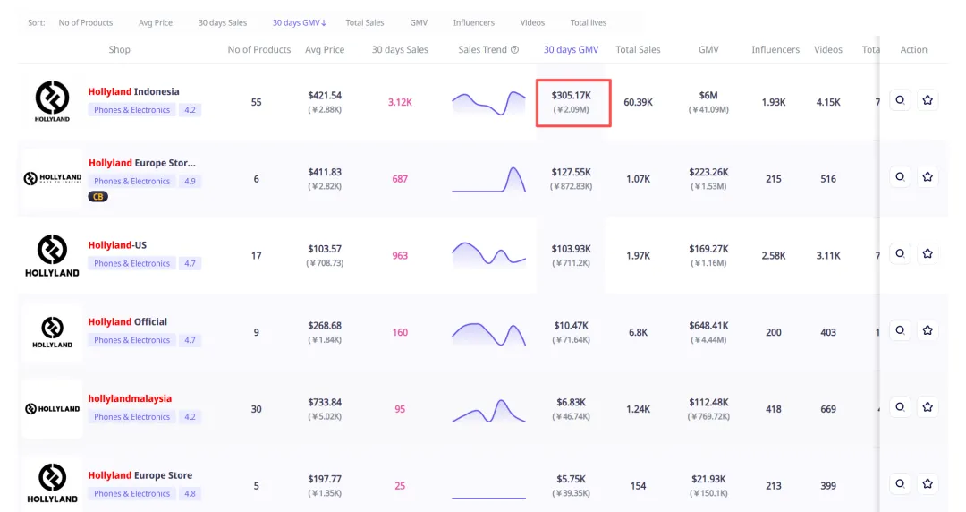Click the Hollyland Indonesia sales trend chart
The height and width of the screenshot is (512, 966).
(x=489, y=102)
